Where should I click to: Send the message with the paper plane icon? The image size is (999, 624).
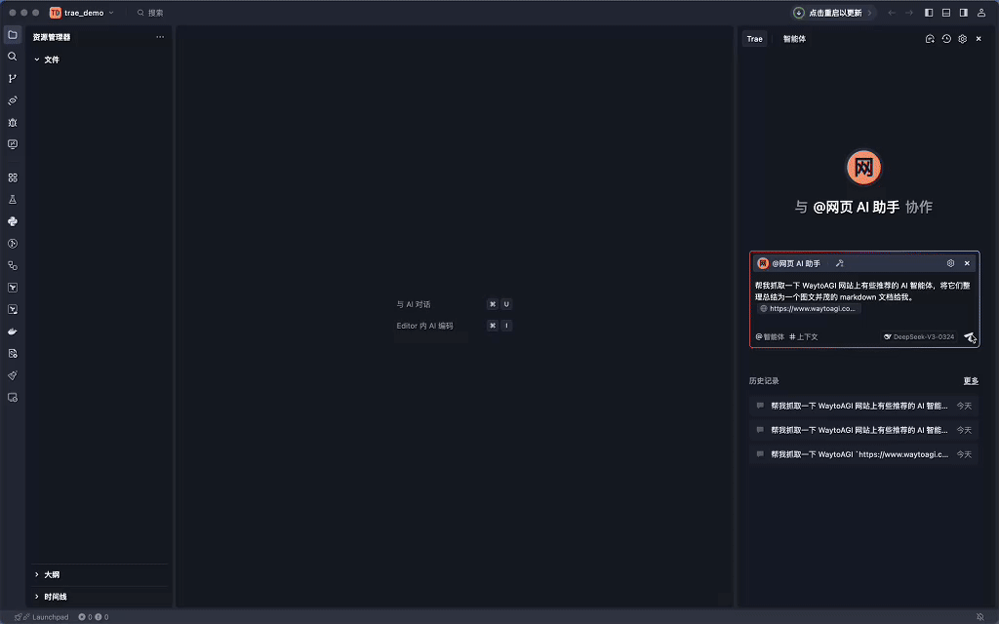click(969, 336)
